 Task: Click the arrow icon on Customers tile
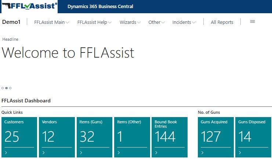[6, 153]
